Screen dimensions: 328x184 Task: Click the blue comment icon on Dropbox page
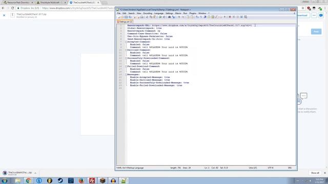point(321,15)
